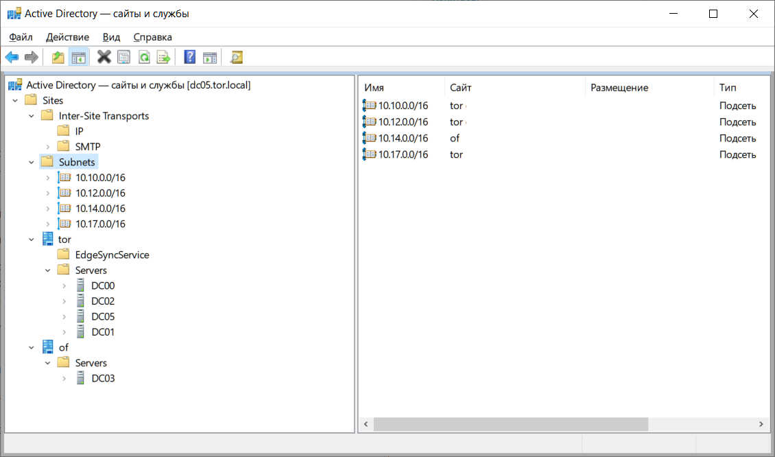
Task: Sort by the Размещение column header
Action: click(650, 88)
